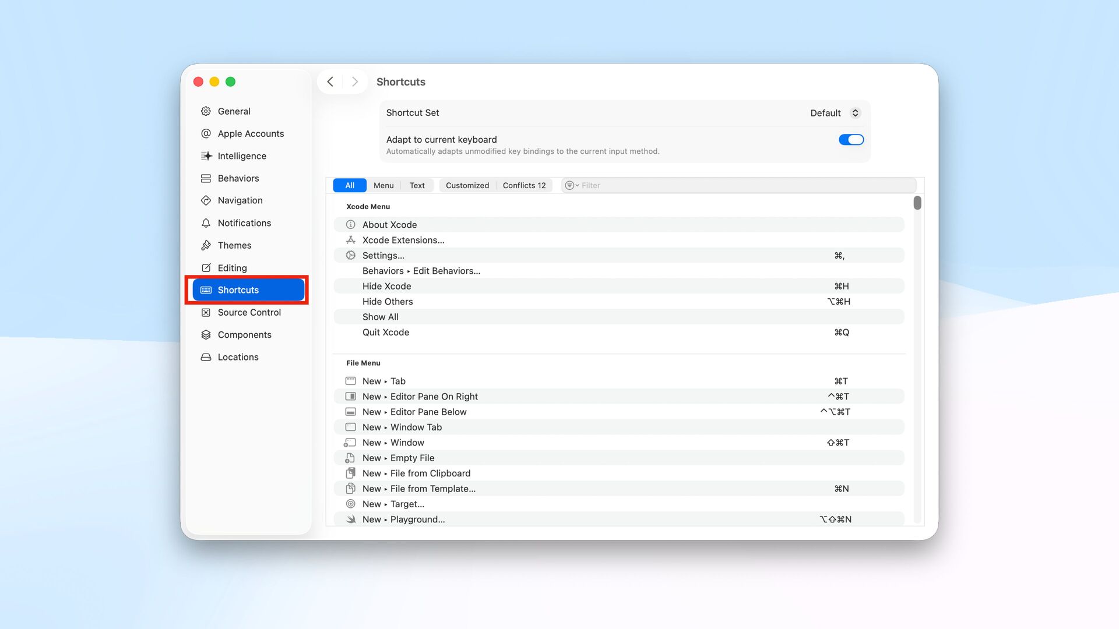Viewport: 1119px width, 629px height.
Task: Open the Editing settings pane
Action: pos(232,268)
